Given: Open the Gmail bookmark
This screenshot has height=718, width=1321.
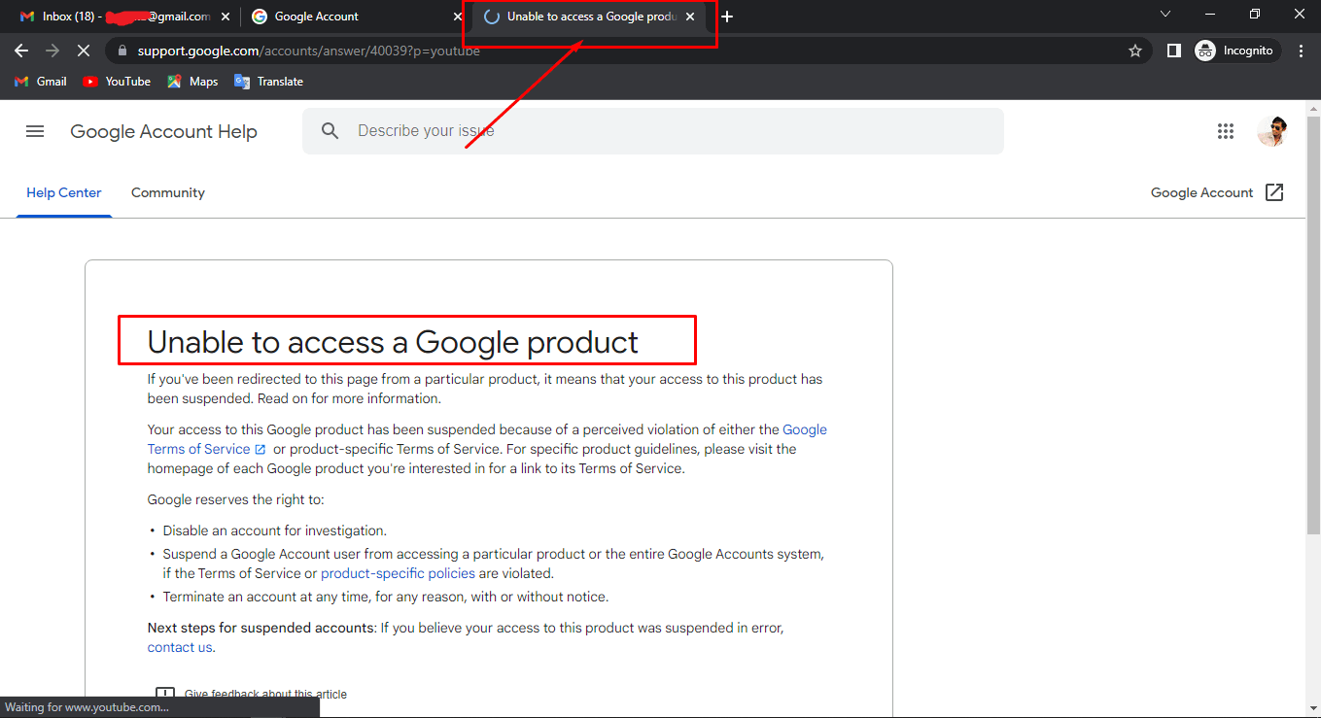Looking at the screenshot, I should point(41,82).
